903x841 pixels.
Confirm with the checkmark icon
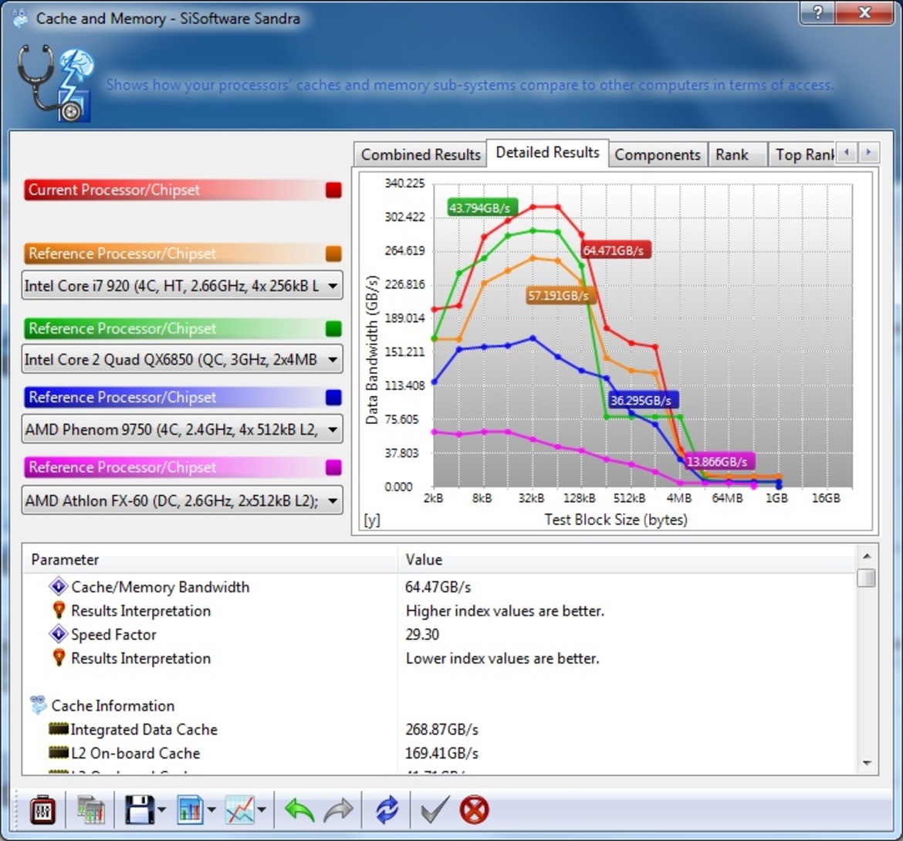(435, 810)
